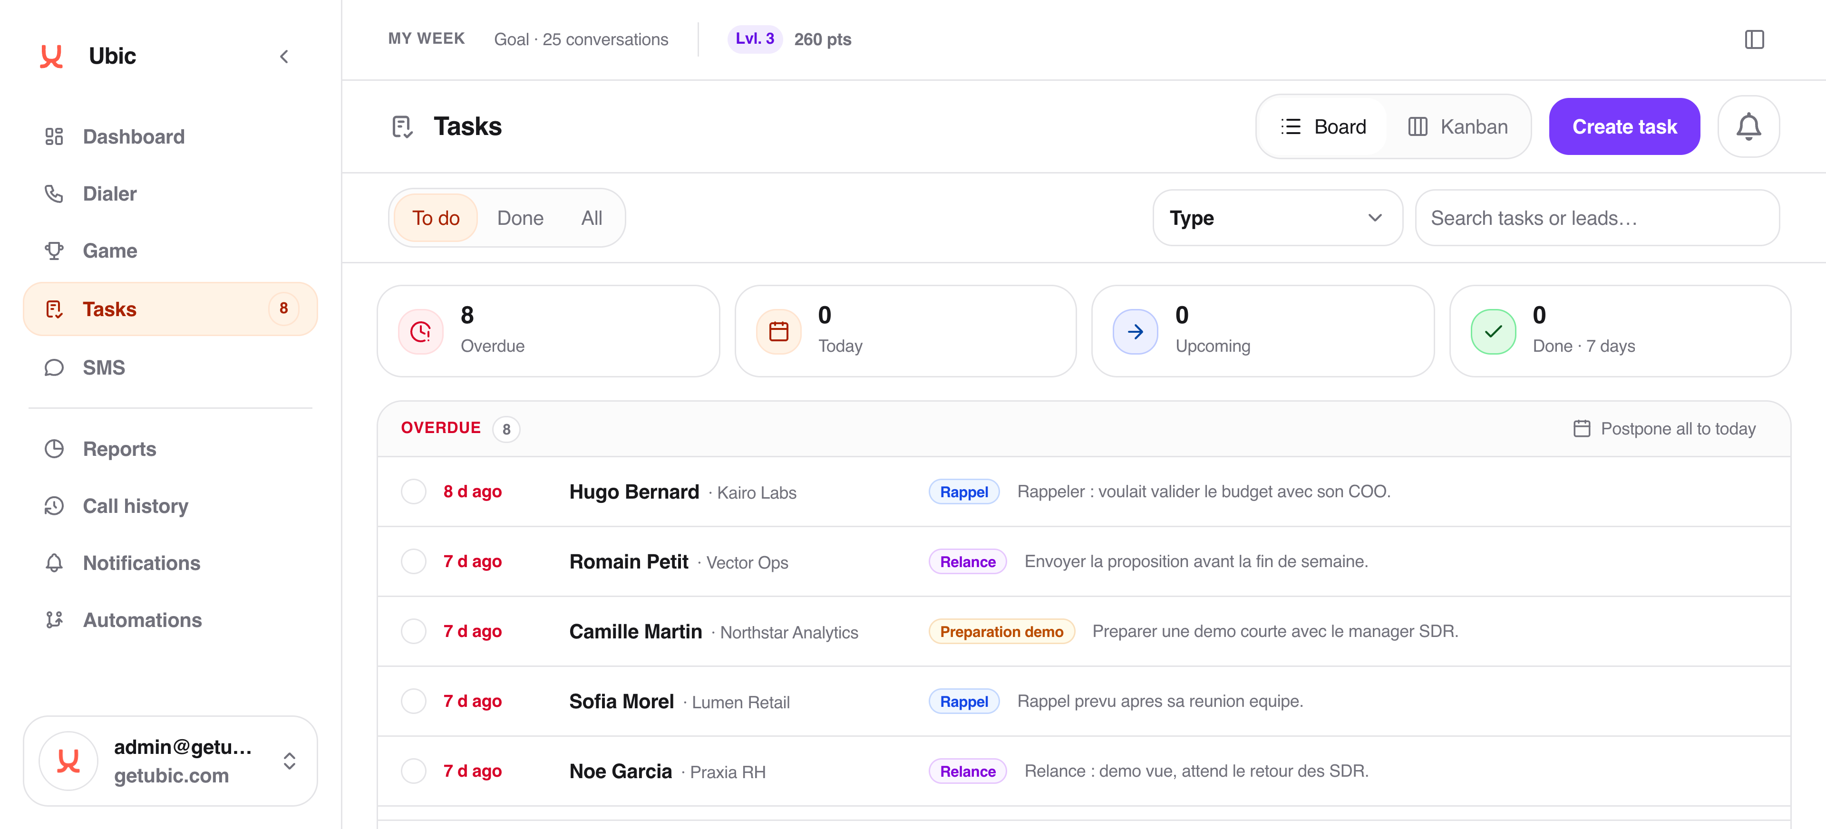This screenshot has width=1826, height=829.
Task: Click the Tasks checklist icon in sidebar
Action: click(x=54, y=309)
